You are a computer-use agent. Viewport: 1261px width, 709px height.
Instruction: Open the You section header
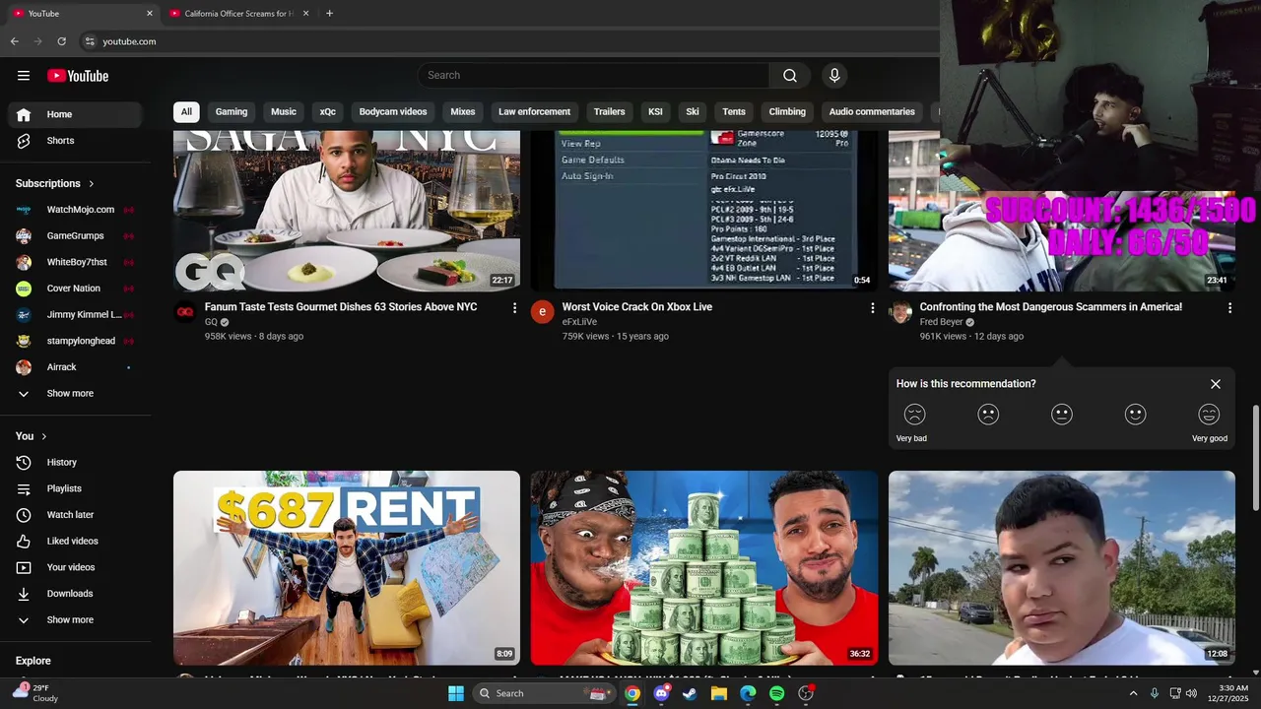(32, 436)
